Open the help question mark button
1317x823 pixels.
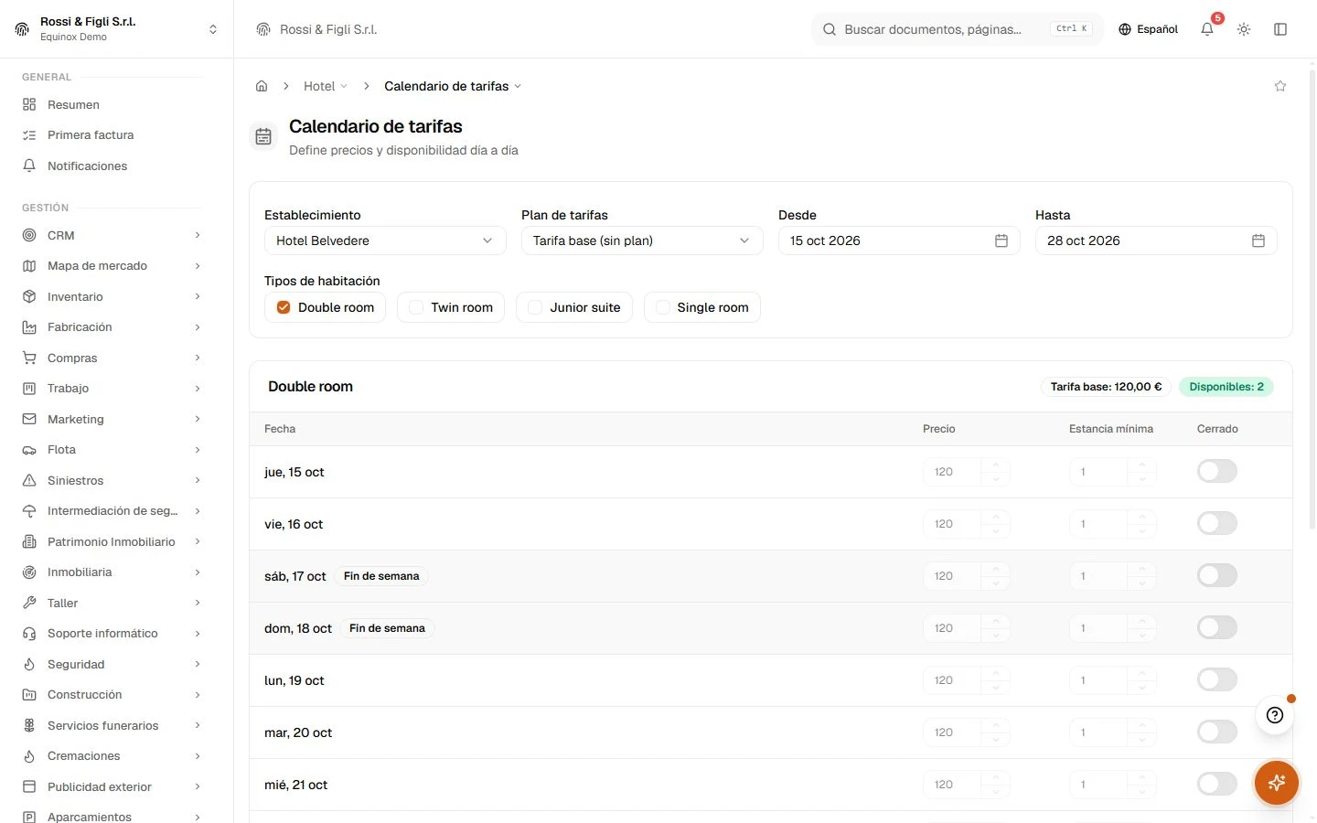point(1275,715)
